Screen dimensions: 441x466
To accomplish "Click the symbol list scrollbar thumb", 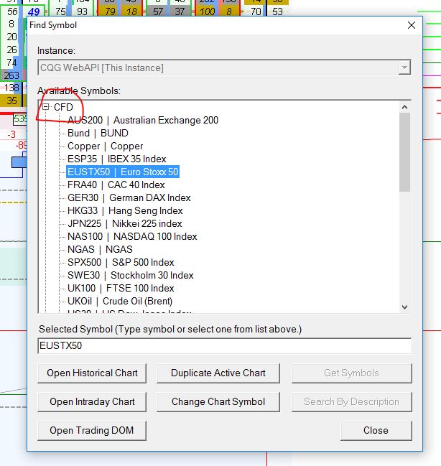I will (x=404, y=152).
